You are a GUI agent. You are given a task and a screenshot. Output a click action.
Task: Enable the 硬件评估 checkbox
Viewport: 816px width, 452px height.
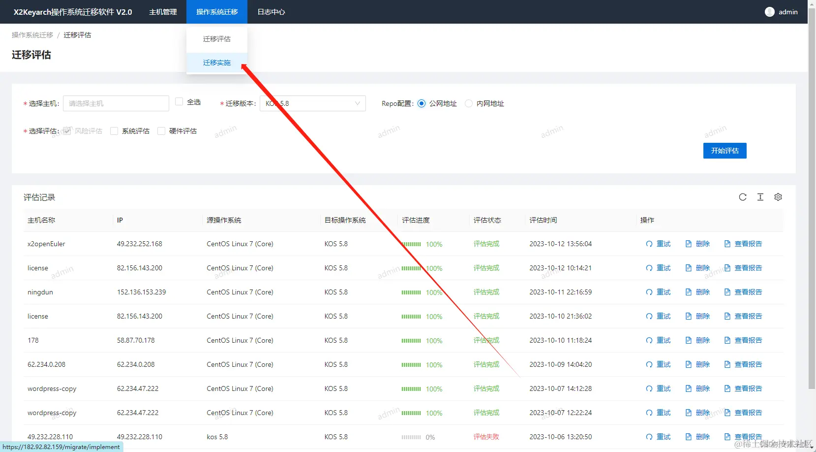[161, 130]
